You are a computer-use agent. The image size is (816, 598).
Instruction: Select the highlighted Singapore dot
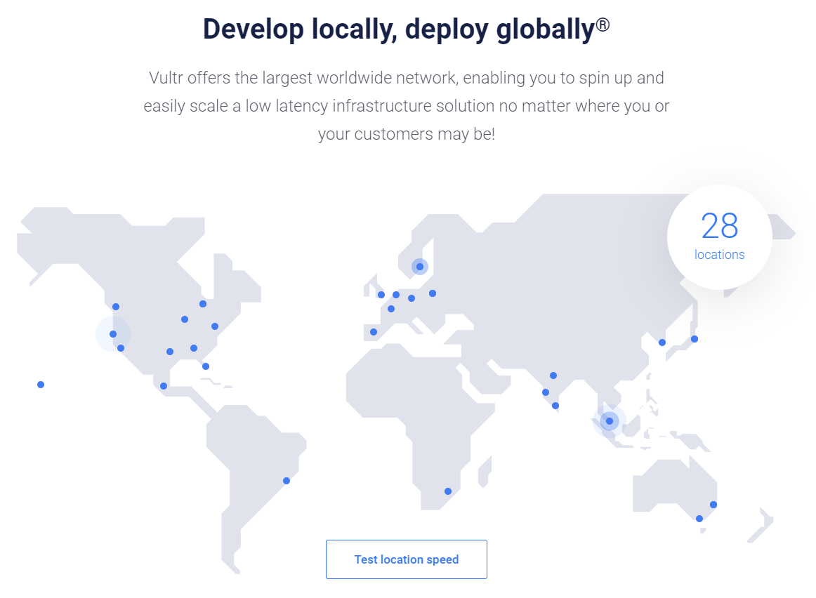coord(610,421)
